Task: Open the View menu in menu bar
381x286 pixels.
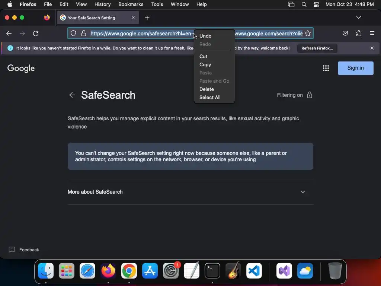Action: click(81, 4)
